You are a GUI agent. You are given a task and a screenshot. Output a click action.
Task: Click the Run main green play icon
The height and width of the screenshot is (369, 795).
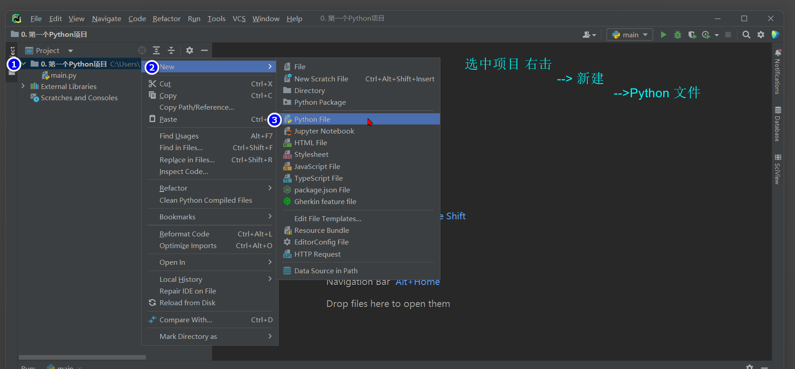coord(663,35)
